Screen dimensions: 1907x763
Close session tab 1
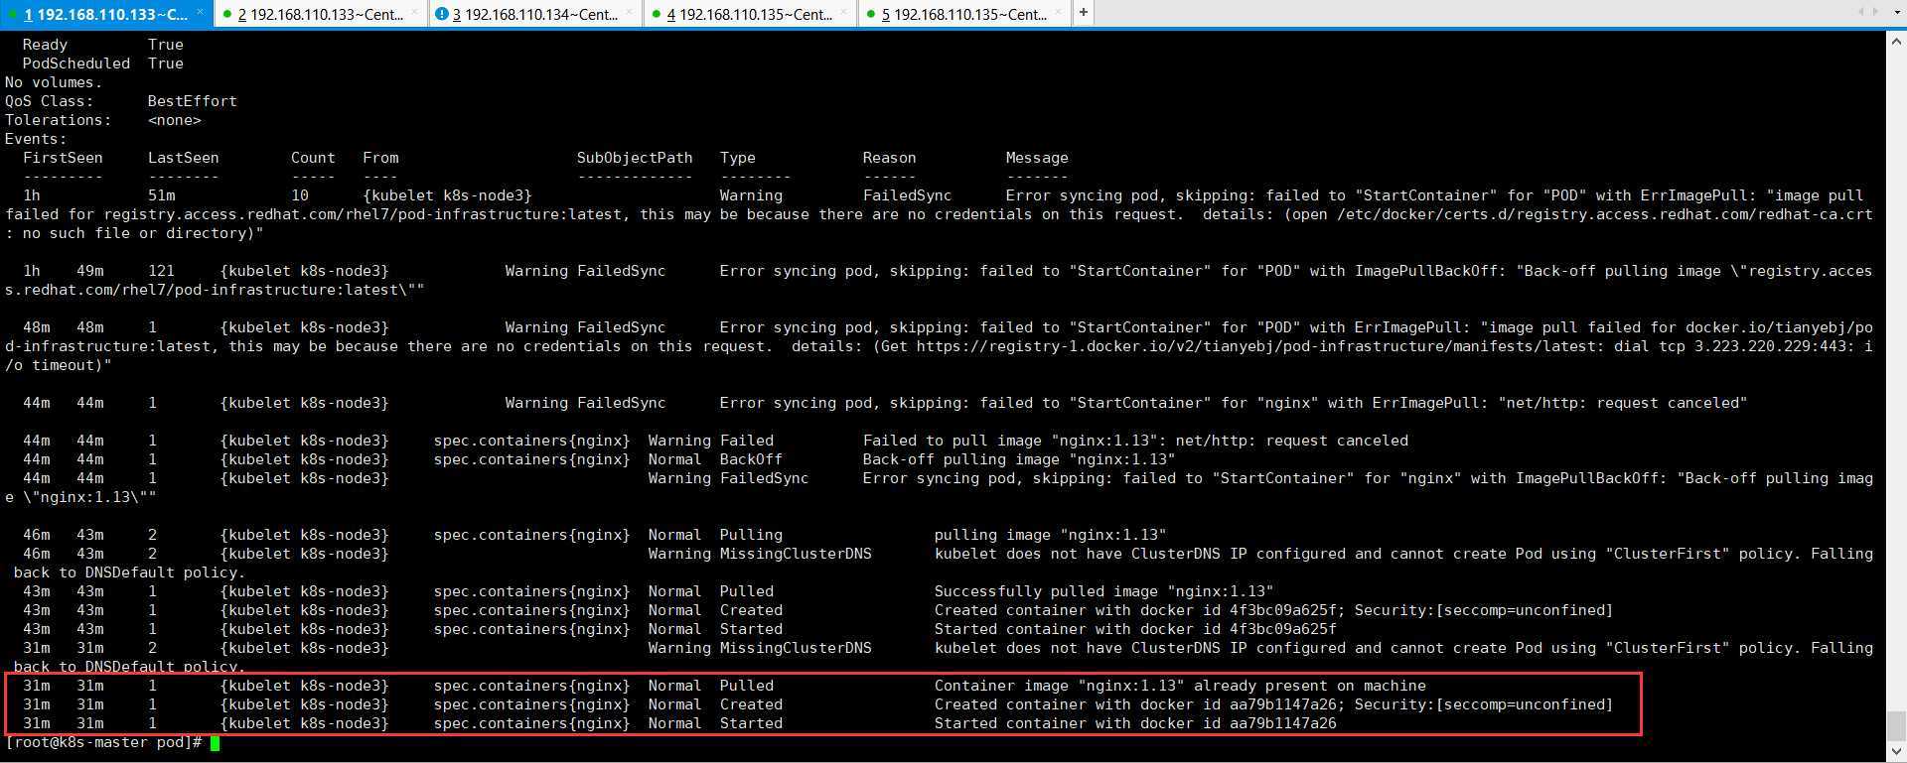tap(200, 13)
